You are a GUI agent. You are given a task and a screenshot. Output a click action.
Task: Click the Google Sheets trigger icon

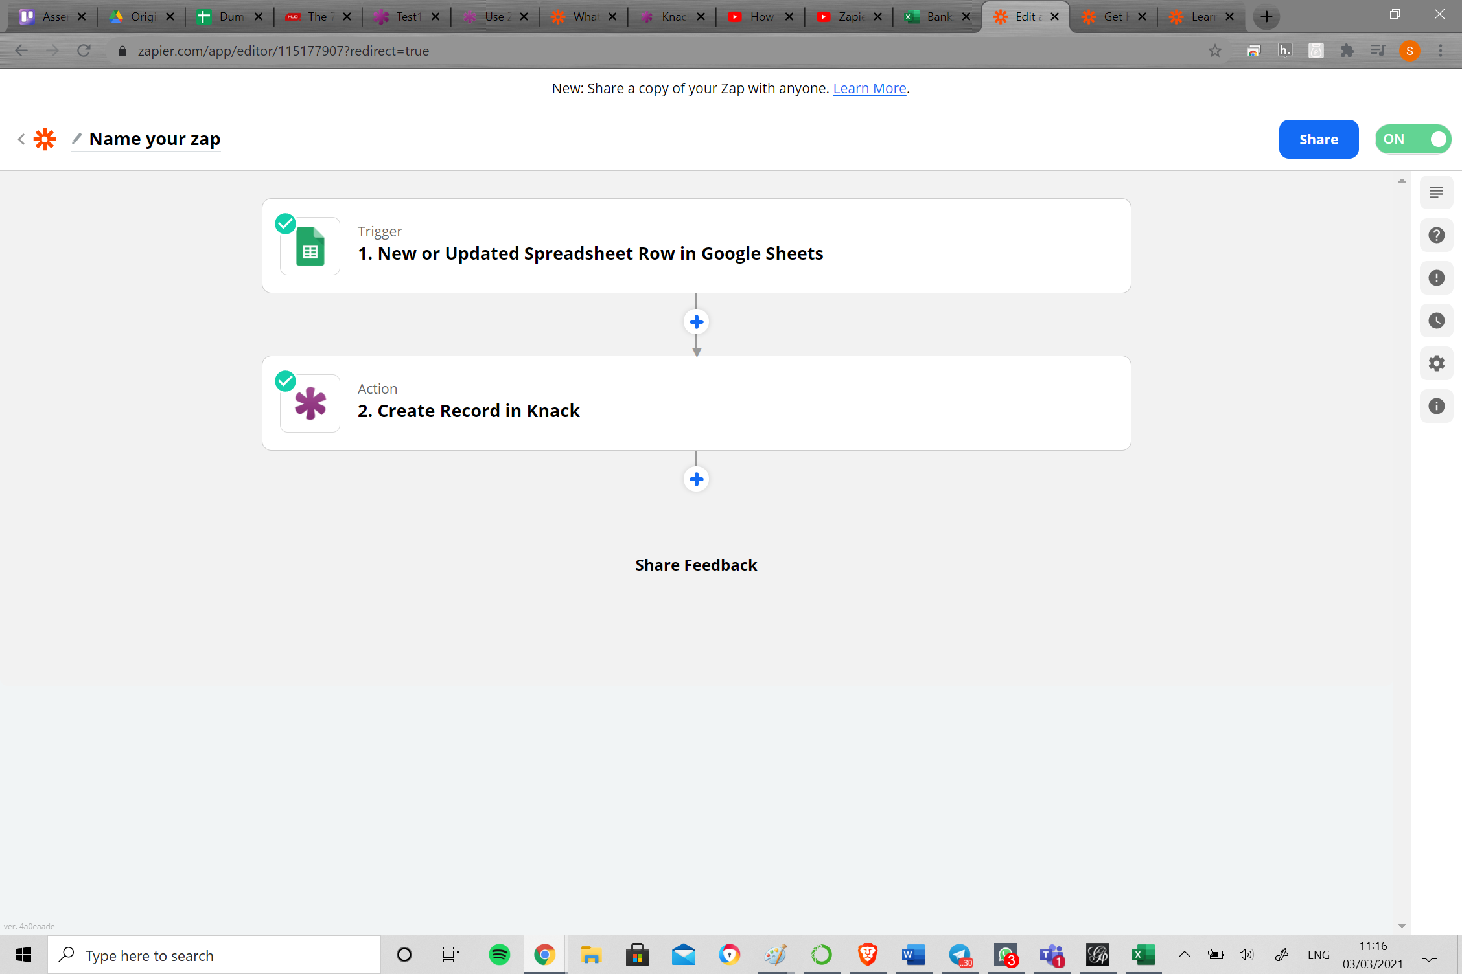(310, 246)
